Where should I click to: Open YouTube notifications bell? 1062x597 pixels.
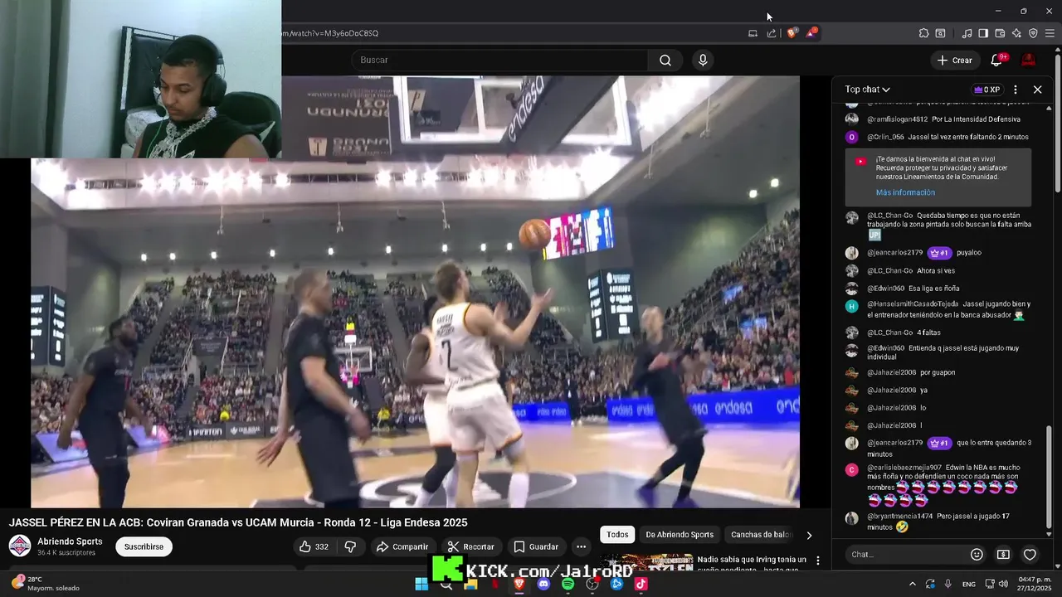tap(997, 60)
